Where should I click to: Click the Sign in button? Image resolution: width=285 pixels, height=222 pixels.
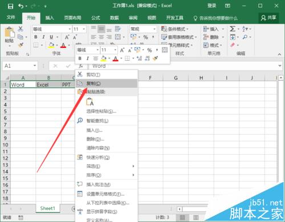211,6
